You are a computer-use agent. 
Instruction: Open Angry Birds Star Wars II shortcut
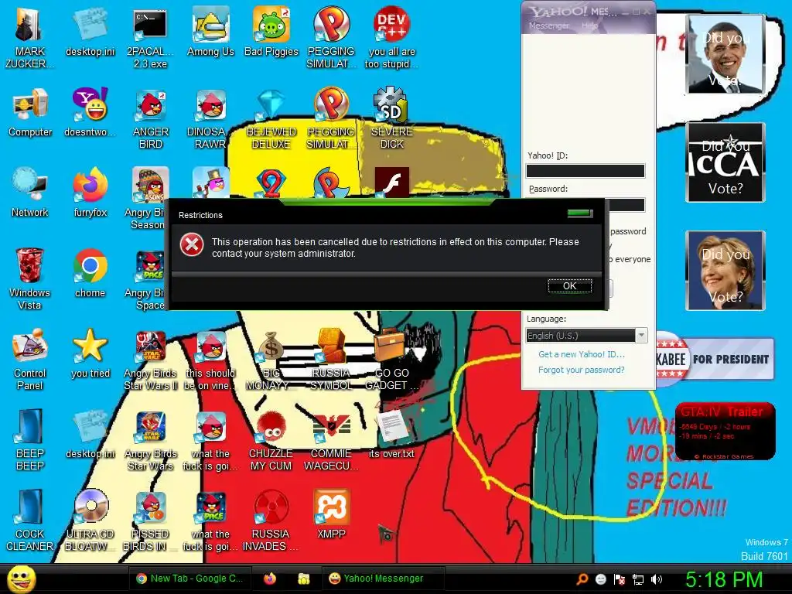coord(151,359)
